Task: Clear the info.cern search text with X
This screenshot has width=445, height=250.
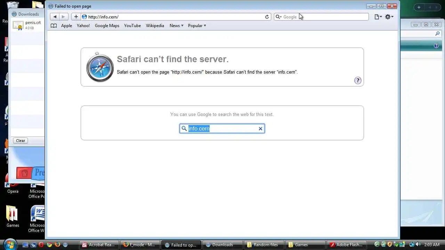Action: [x=260, y=128]
